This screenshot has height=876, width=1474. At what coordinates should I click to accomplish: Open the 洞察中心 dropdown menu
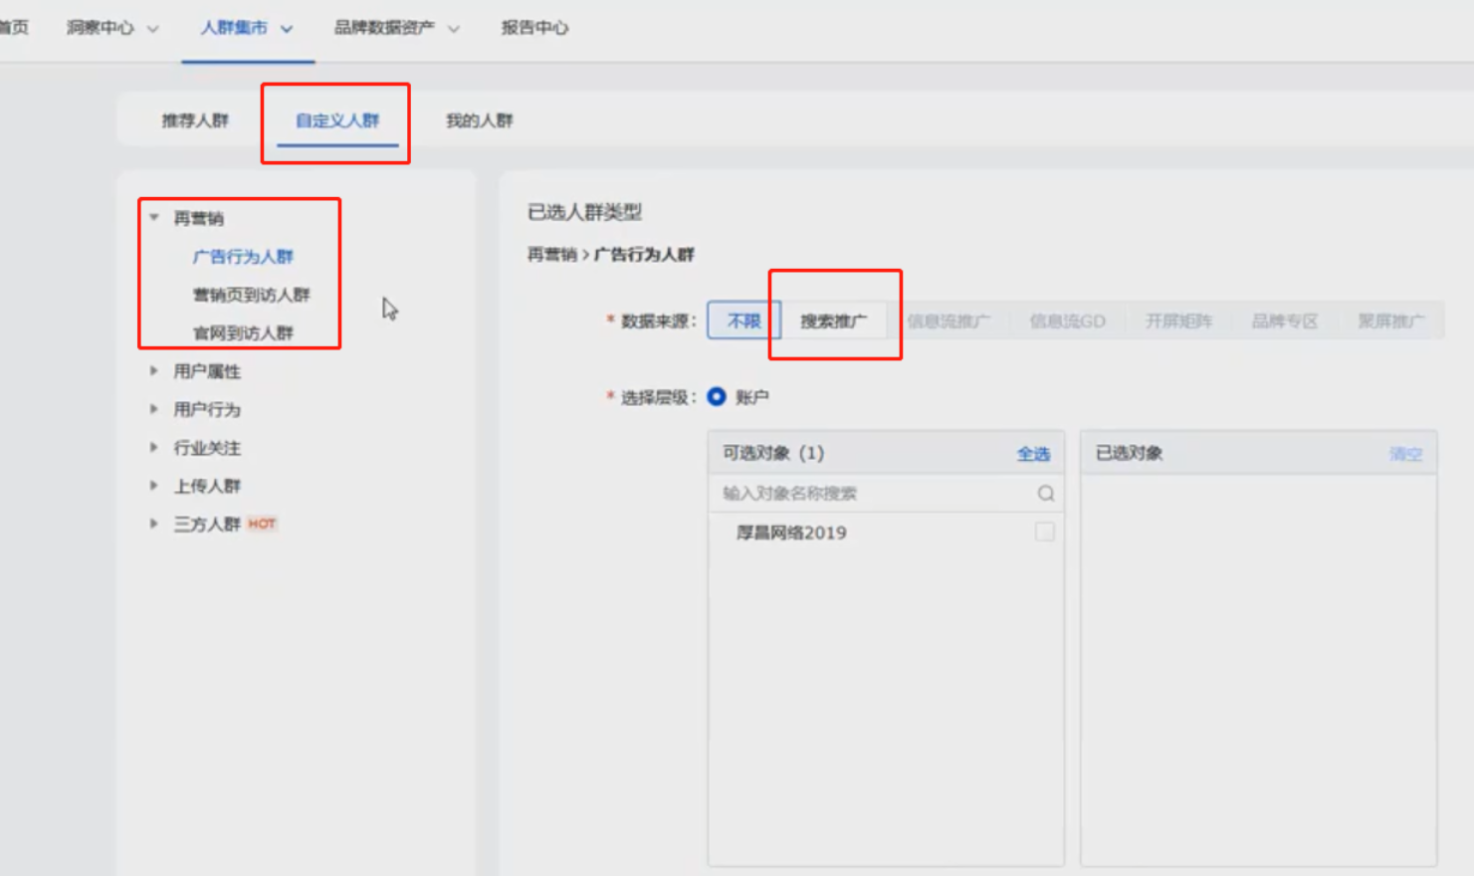pyautogui.click(x=111, y=28)
